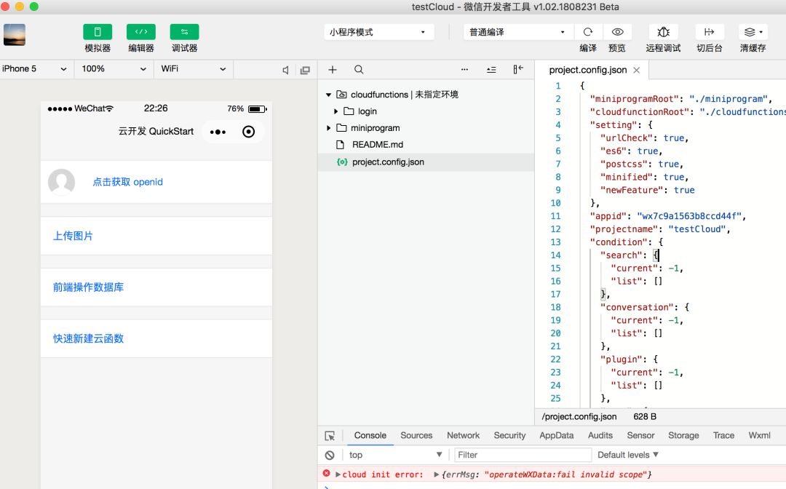Expand the errMsg object in console
Screen dimensions: 786x489
click(437, 474)
